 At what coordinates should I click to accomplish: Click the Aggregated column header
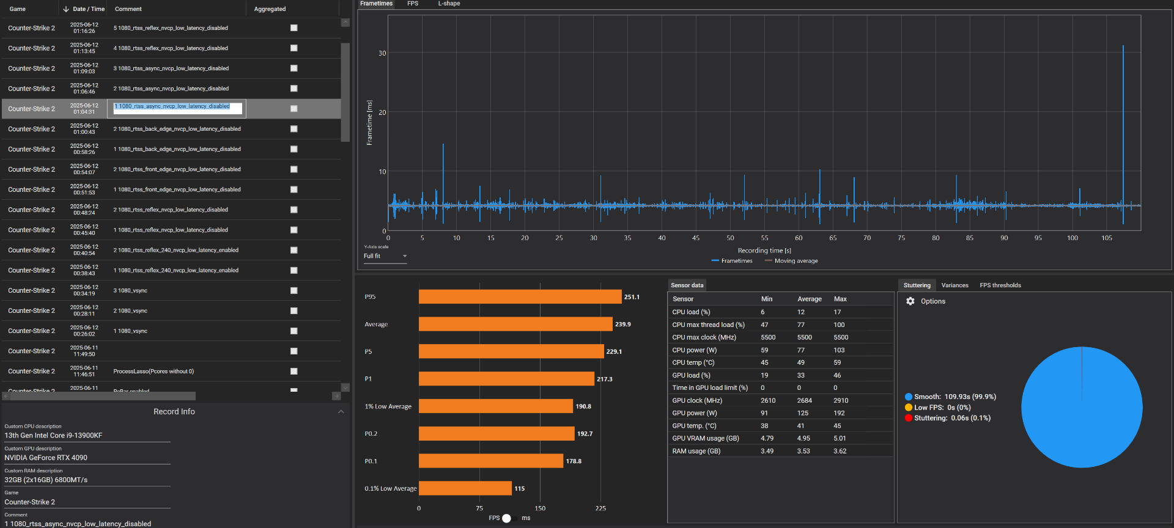(x=270, y=9)
